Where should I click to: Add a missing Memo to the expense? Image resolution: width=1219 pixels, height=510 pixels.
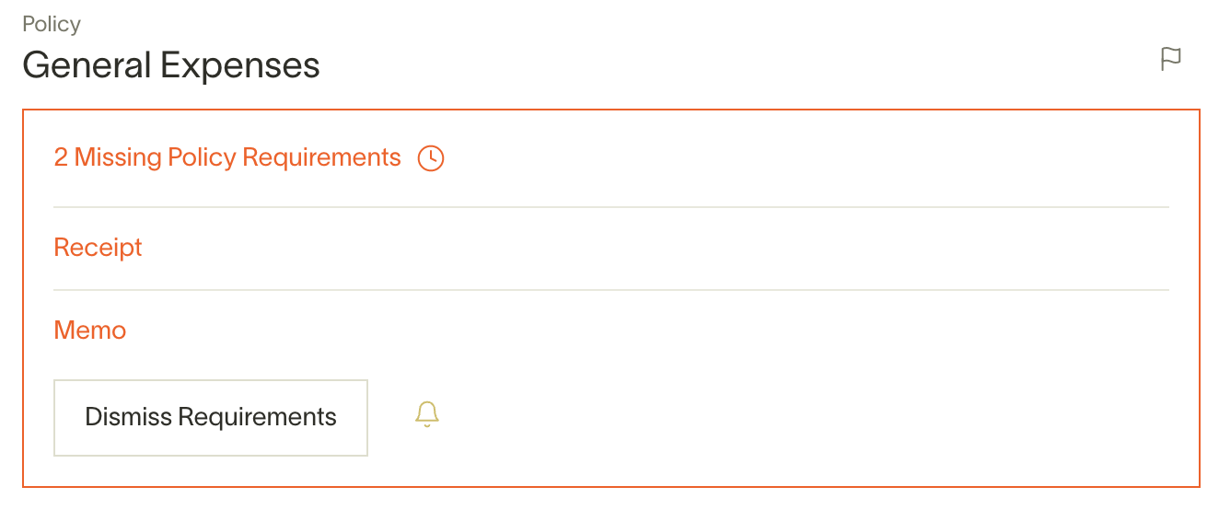pos(90,330)
